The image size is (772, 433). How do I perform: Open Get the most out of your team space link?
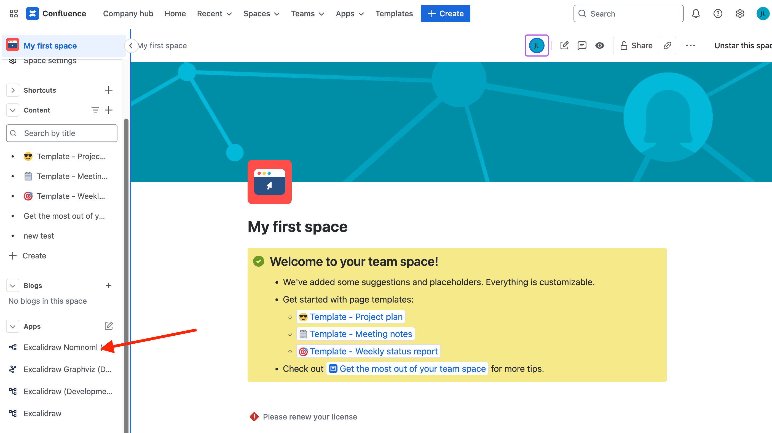click(407, 368)
